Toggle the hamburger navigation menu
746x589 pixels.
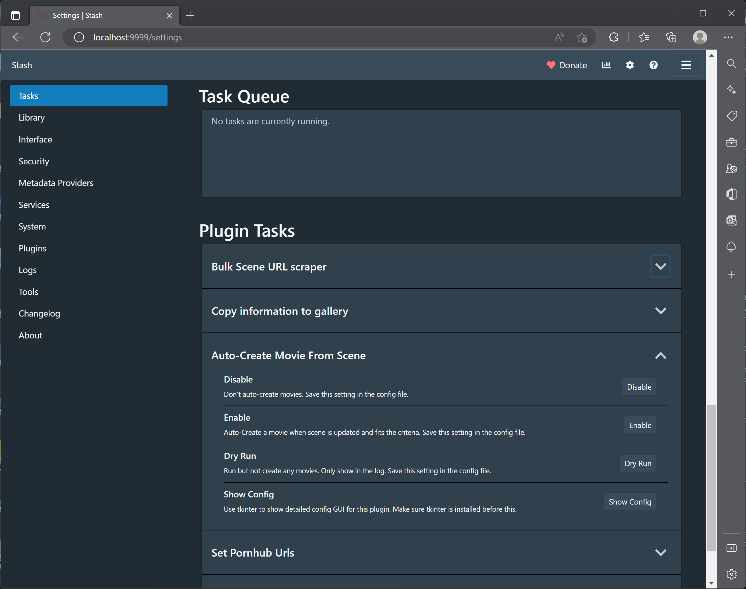686,65
